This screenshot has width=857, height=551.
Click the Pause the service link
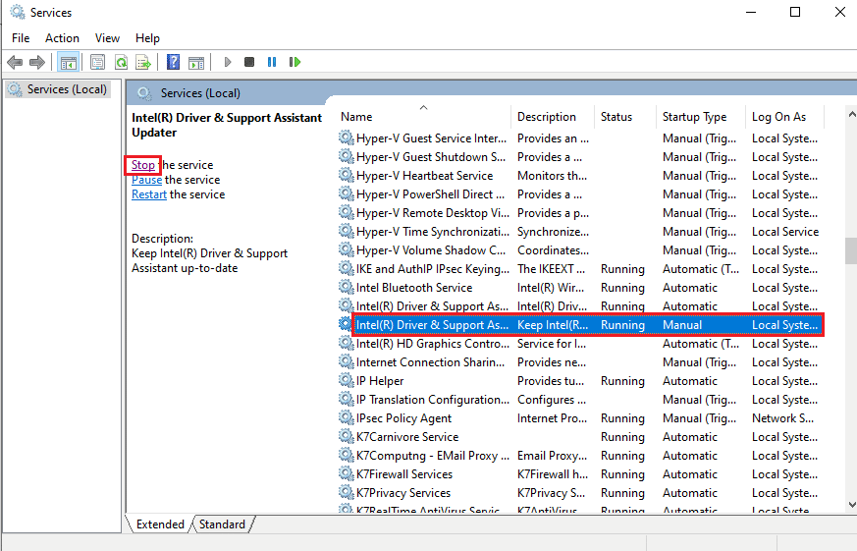(x=146, y=180)
